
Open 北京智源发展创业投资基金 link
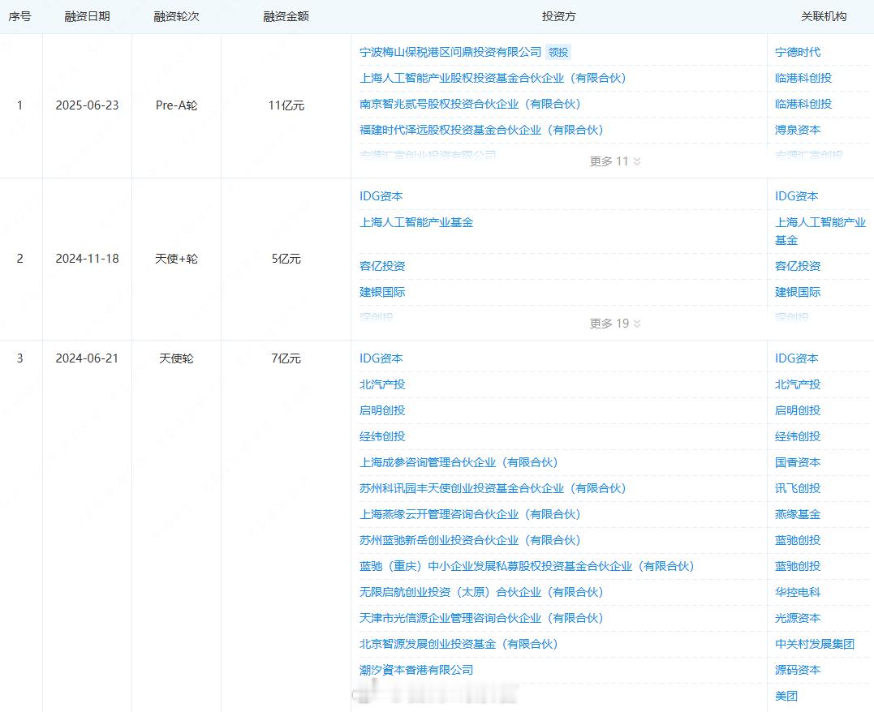click(x=459, y=644)
